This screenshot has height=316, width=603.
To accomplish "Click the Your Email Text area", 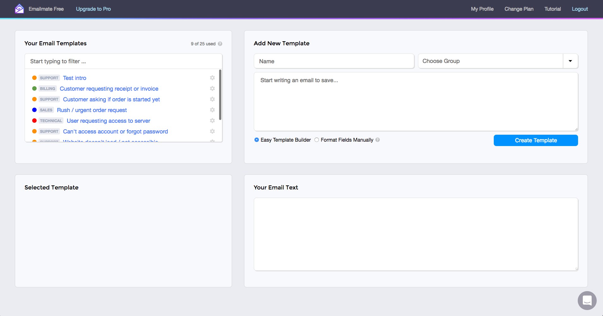I will click(416, 234).
